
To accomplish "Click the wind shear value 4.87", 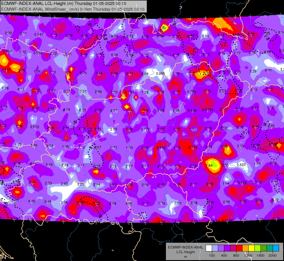I will pyautogui.click(x=97, y=148).
